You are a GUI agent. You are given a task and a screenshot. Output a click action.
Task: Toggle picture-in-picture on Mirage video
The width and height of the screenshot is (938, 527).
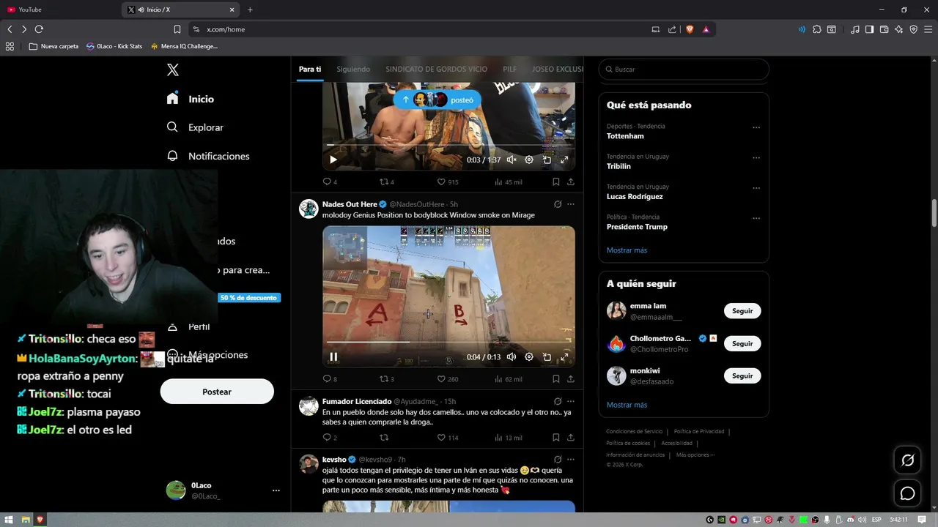click(x=547, y=357)
